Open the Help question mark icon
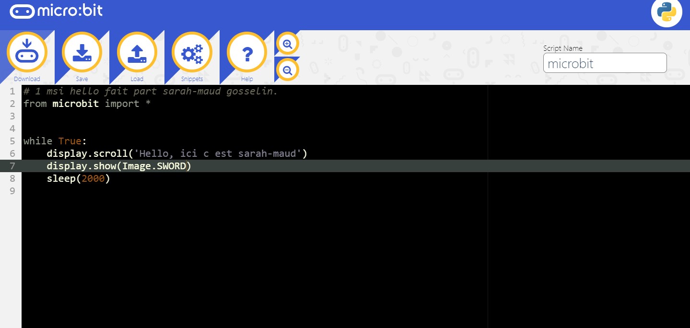This screenshot has width=690, height=328. coord(247,52)
